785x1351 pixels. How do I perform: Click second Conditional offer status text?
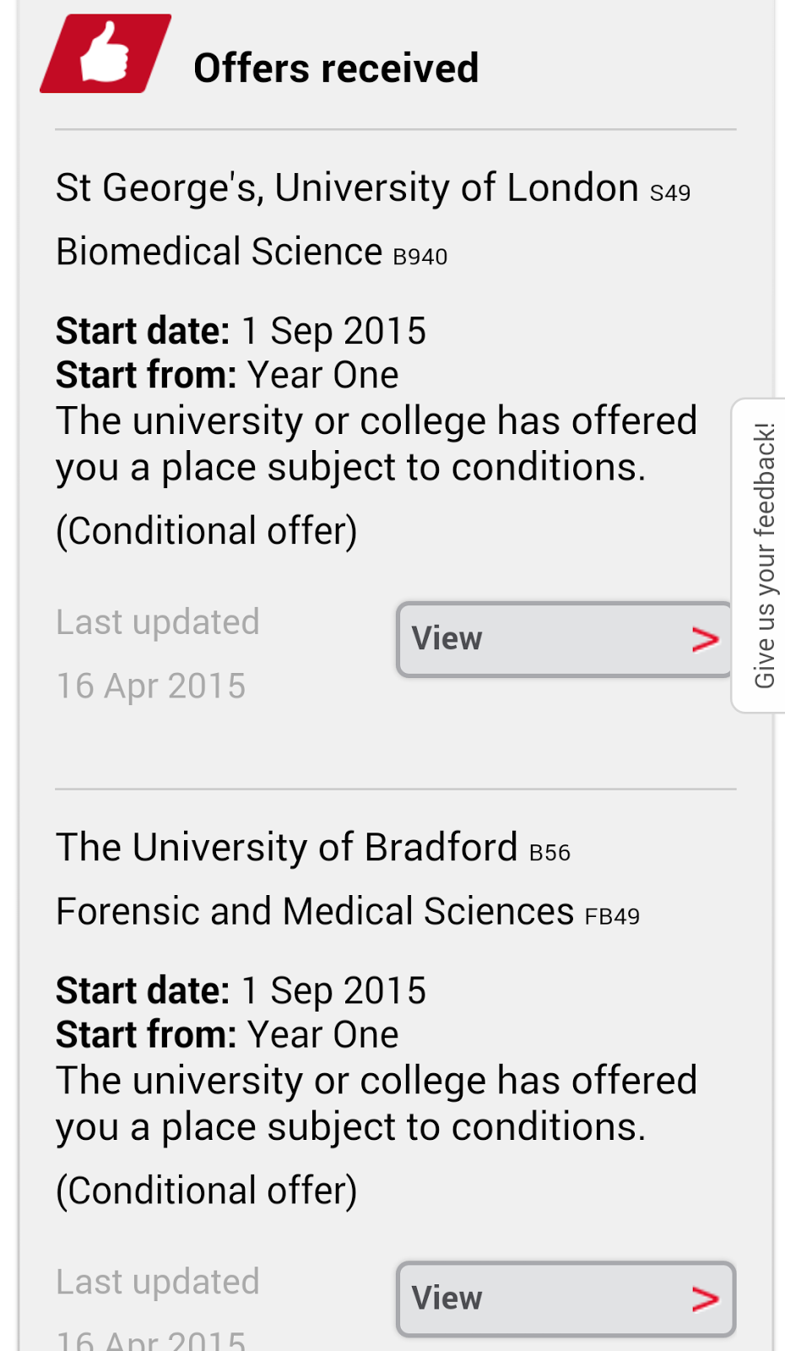207,1191
